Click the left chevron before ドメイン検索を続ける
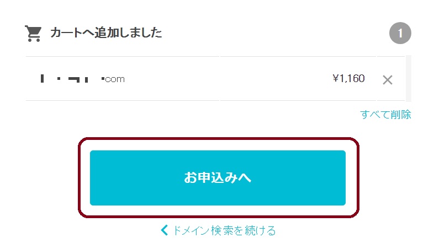 click(x=165, y=230)
